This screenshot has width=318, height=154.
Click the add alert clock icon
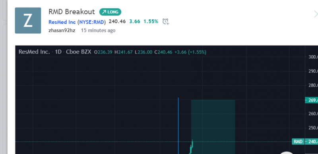(166, 21)
